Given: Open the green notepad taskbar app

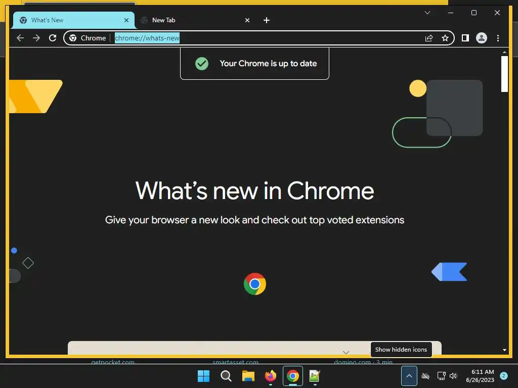Looking at the screenshot, I should 315,376.
